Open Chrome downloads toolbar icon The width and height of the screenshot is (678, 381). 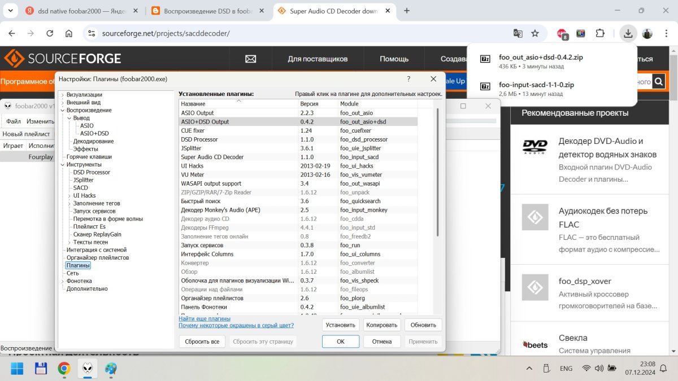(628, 33)
